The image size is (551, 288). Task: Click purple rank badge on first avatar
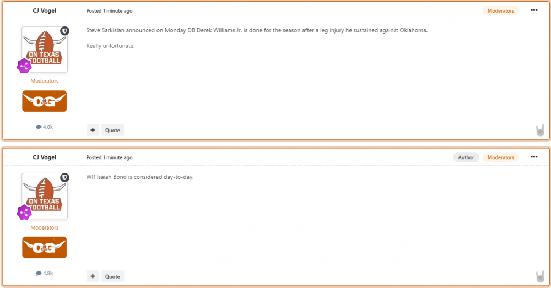(x=24, y=66)
